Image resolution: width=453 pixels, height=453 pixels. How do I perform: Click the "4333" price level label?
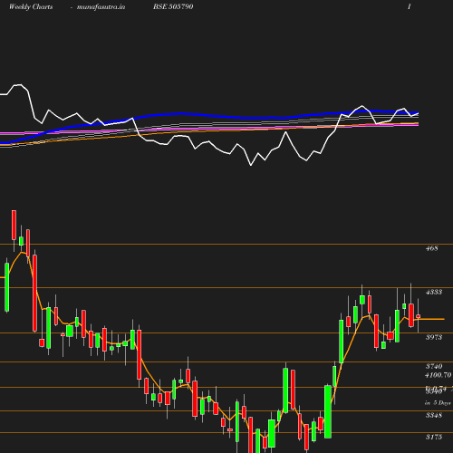pos(434,292)
